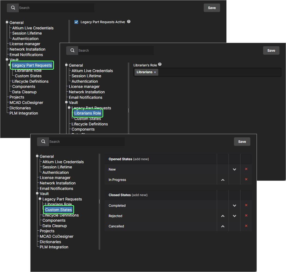Open PLM Integration in the Custom States window
The height and width of the screenshot is (272, 286).
[54, 247]
